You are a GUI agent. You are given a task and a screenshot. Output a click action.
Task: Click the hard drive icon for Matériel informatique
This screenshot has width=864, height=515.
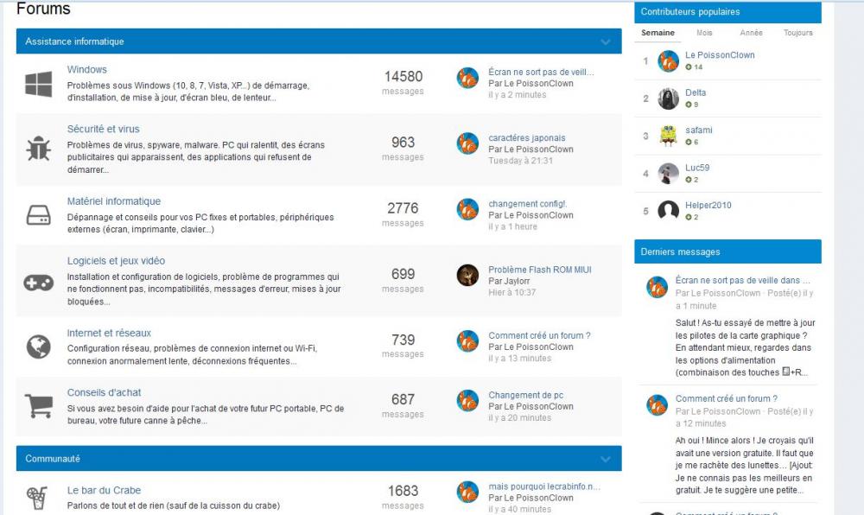(x=39, y=215)
